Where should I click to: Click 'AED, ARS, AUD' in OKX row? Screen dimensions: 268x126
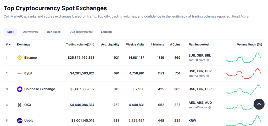coord(200,103)
